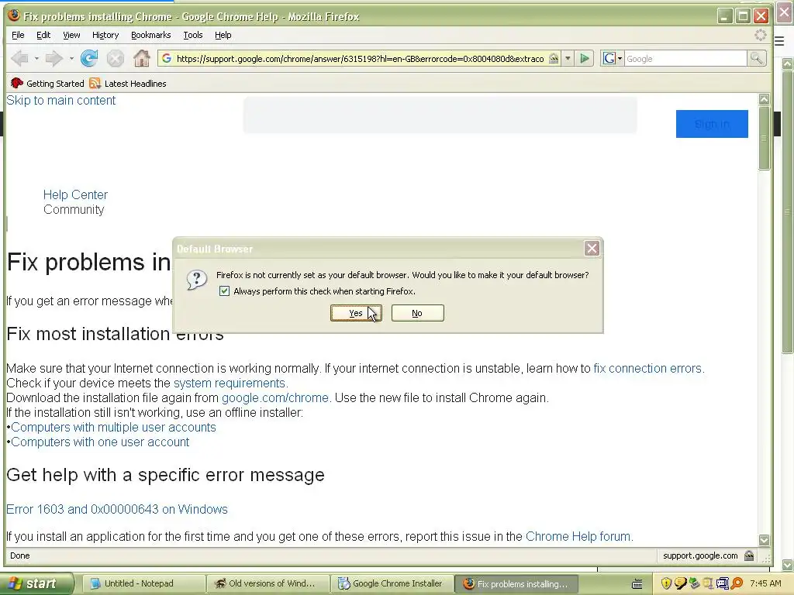
Task: Open the system requirements link
Action: (231, 383)
